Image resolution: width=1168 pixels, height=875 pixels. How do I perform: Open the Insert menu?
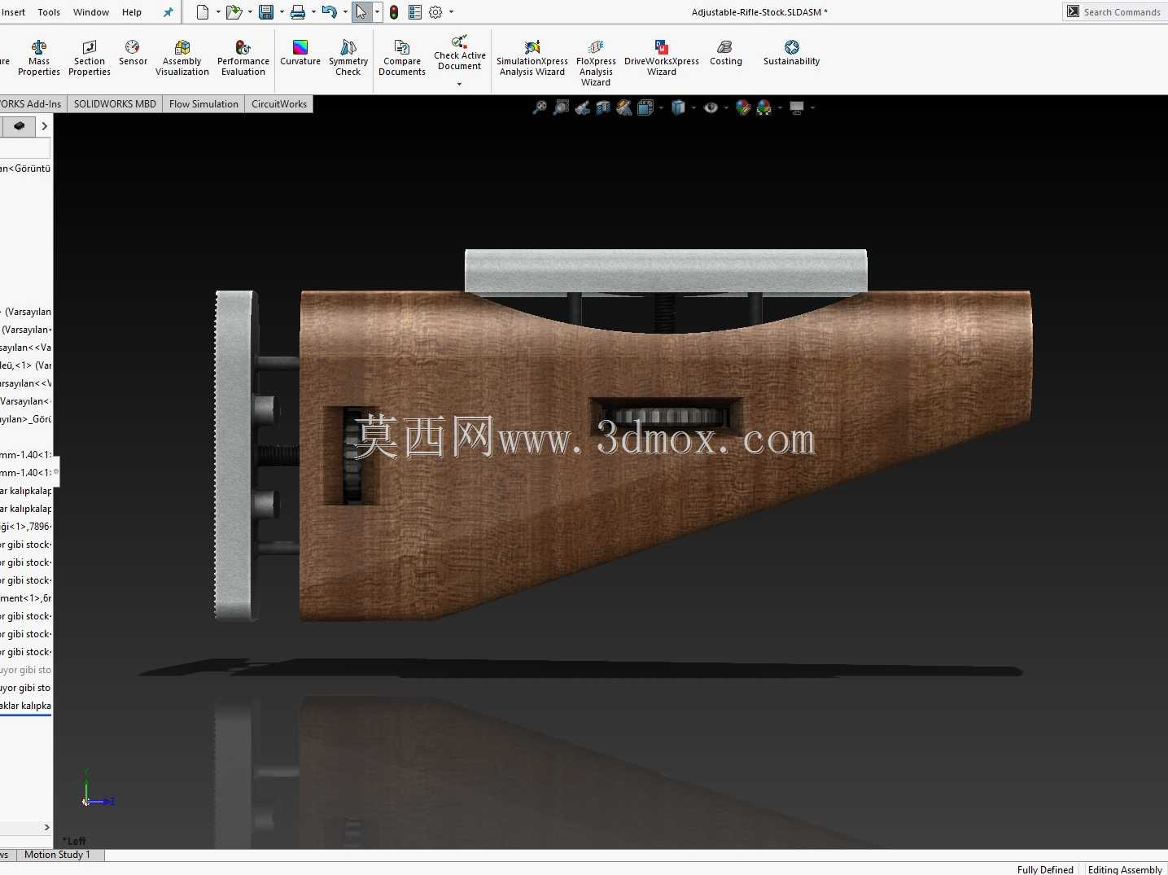13,12
